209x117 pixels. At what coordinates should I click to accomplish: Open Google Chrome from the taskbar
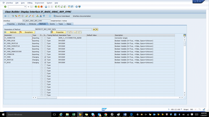pyautogui.click(x=106, y=114)
